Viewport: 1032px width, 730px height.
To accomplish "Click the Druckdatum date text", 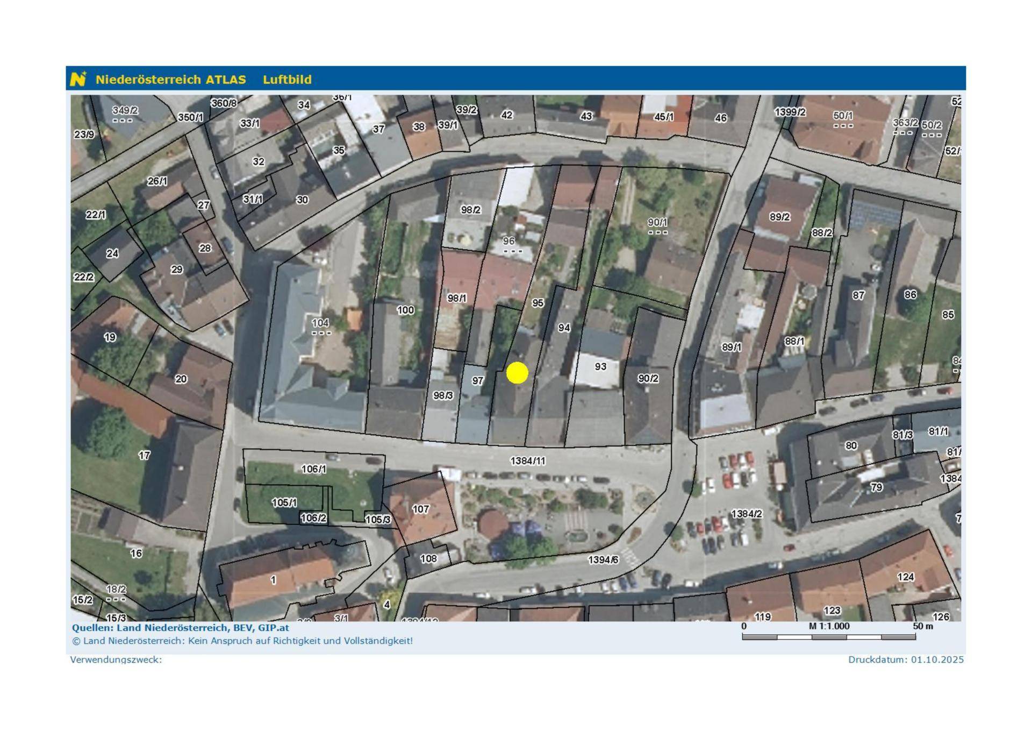I will point(906,660).
